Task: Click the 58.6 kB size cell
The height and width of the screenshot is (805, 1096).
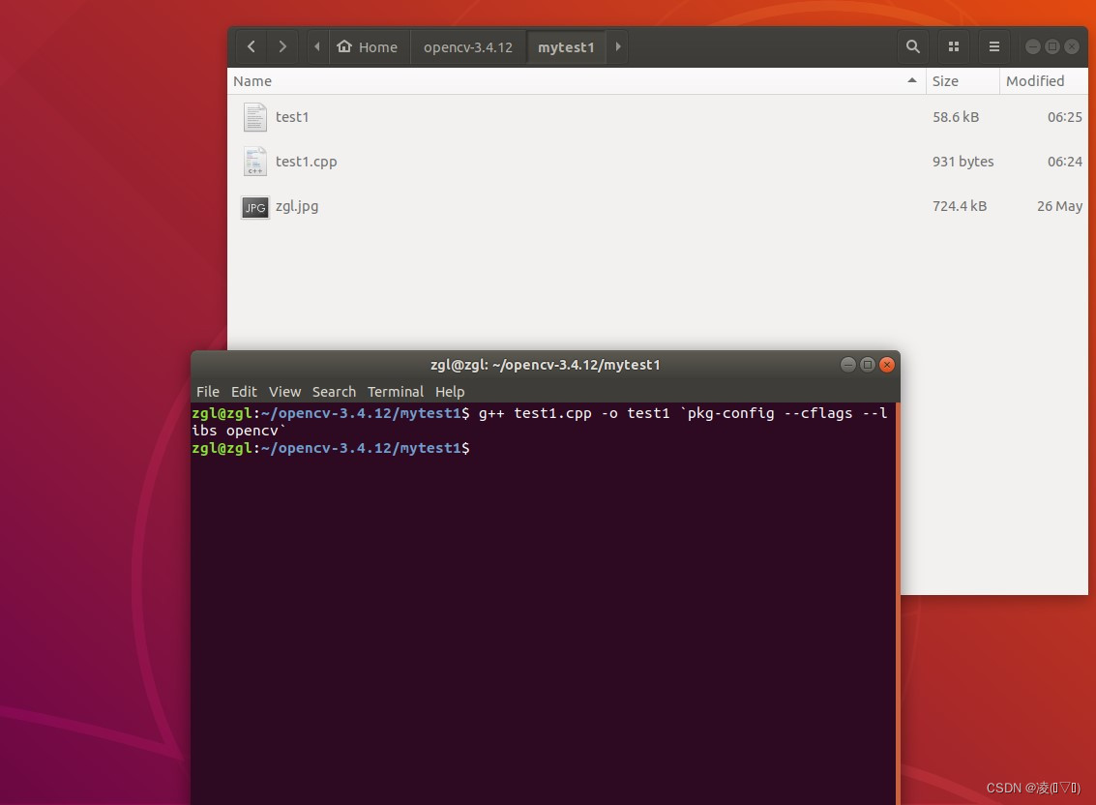Action: click(x=956, y=117)
